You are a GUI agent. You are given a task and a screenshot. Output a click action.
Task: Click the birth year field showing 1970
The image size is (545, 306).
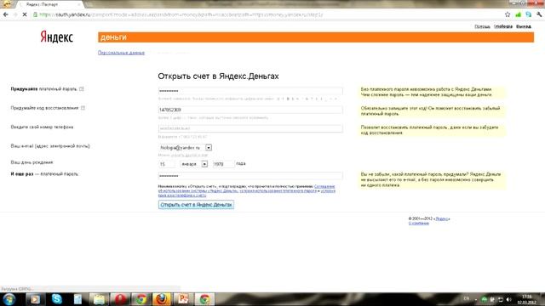(223, 164)
